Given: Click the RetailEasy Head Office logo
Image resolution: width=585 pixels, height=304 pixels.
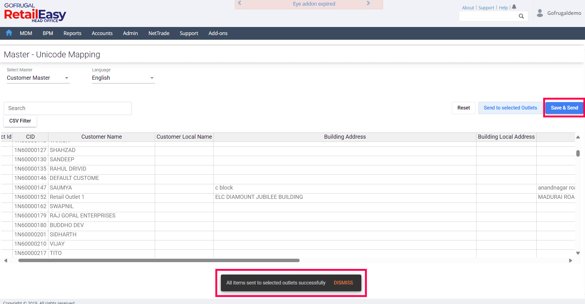Looking at the screenshot, I should click(35, 13).
